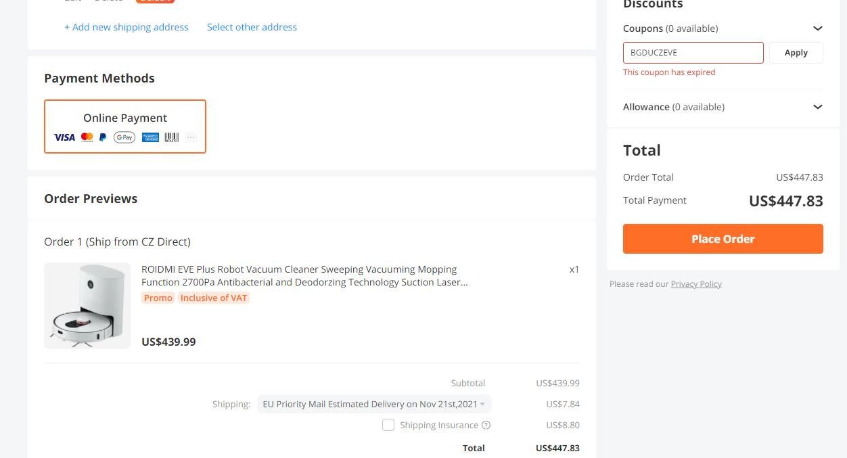Expand the Coupons section chevron
The width and height of the screenshot is (847, 458).
818,28
